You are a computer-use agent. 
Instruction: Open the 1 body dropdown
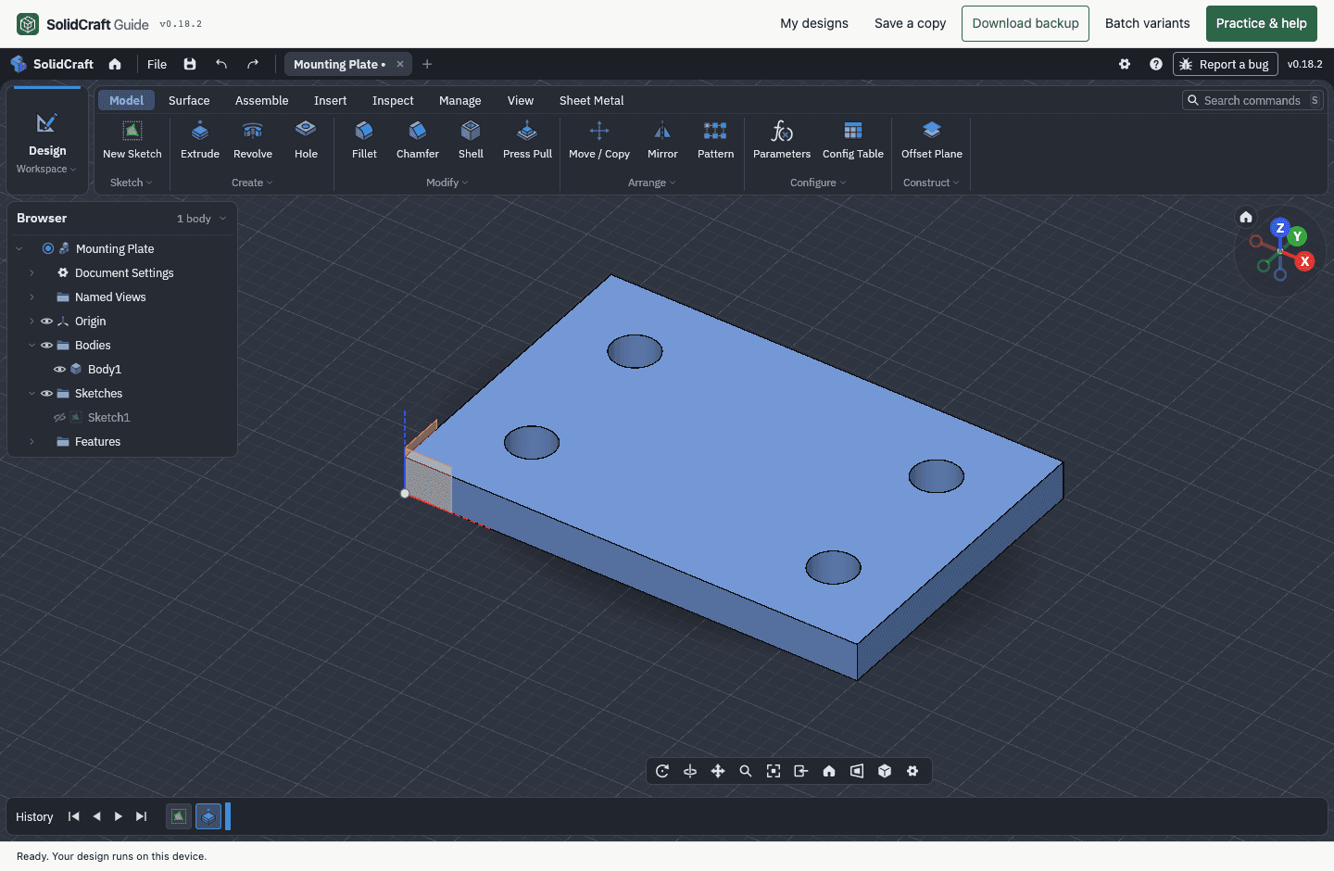pos(202,219)
